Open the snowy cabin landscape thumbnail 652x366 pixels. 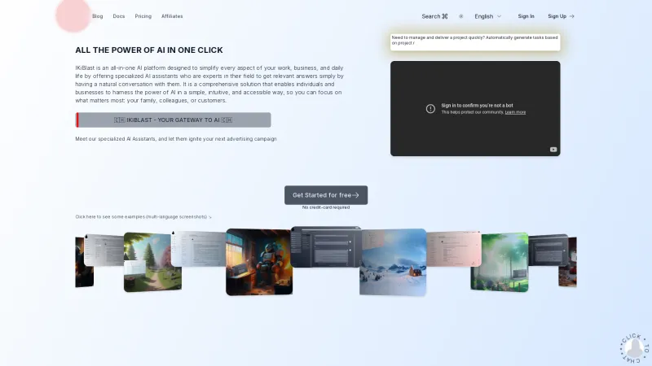393,262
